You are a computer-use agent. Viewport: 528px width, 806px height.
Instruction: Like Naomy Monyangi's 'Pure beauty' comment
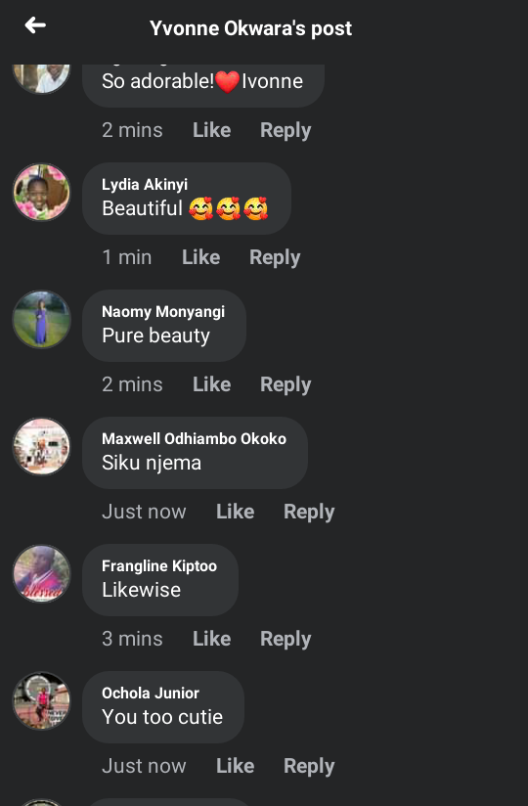(211, 384)
